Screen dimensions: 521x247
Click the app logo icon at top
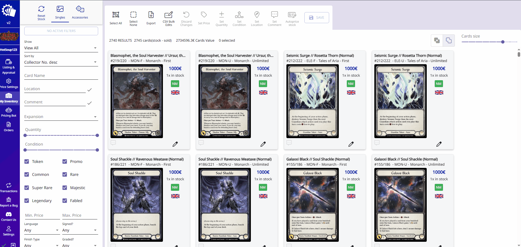pyautogui.click(x=9, y=11)
